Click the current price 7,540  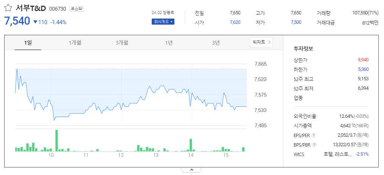pyautogui.click(x=17, y=21)
